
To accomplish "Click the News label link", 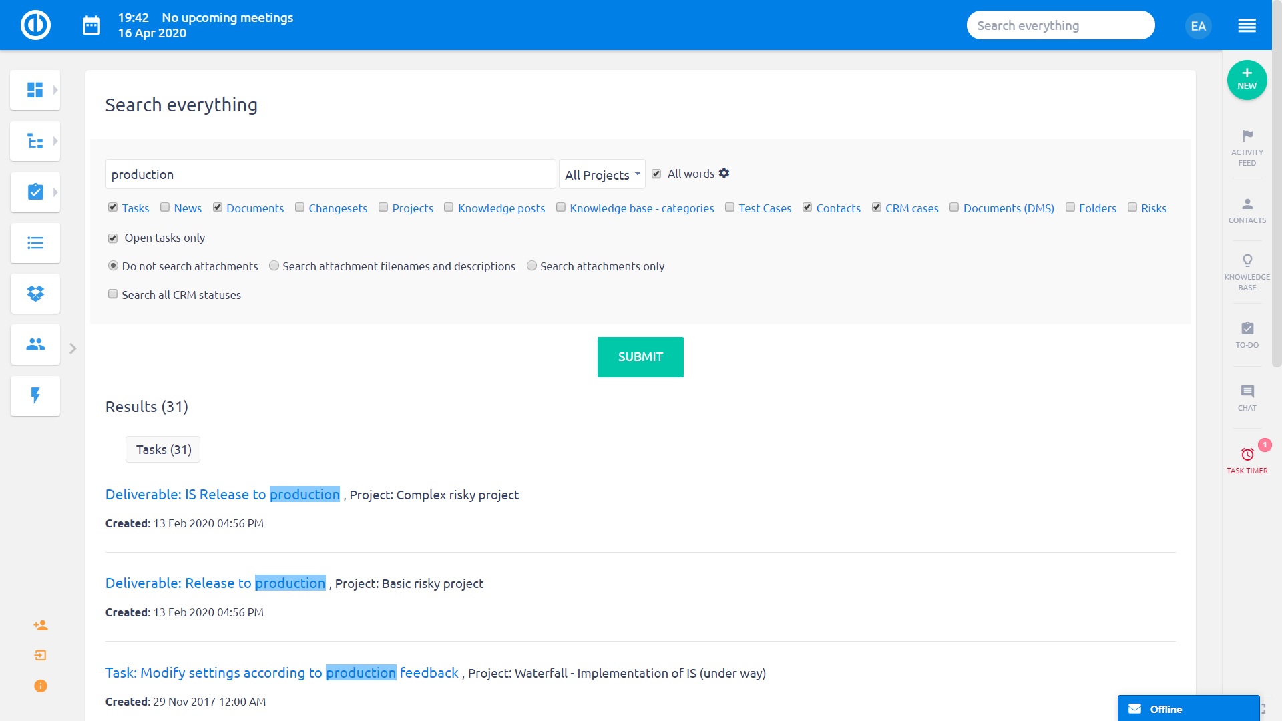I will point(188,208).
